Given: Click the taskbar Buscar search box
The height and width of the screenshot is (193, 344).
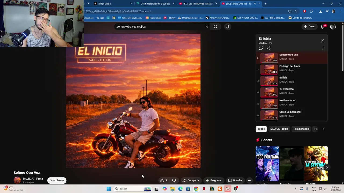Looking at the screenshot, I should [133, 189].
